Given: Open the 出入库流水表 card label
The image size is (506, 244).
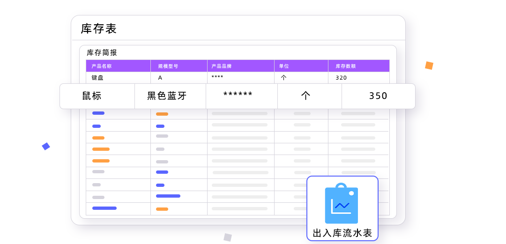Looking at the screenshot, I should (x=342, y=233).
